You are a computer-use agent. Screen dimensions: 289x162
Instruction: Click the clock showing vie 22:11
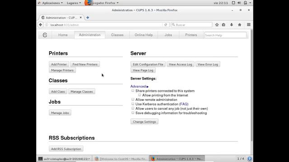click(x=221, y=3)
